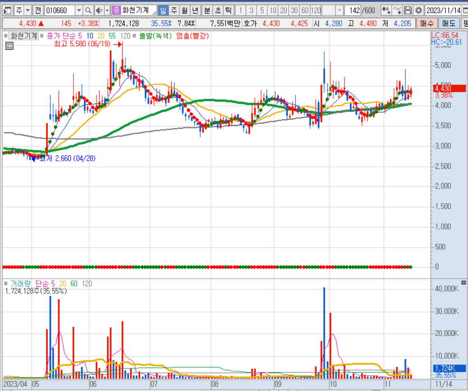Screen dimensions: 468x391
Task: Expand the 주 type dropdown arrow
Action: [28, 11]
